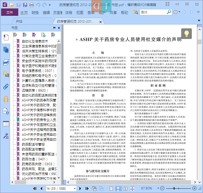The image size is (203, 193).
Task: Click the magnifier search button
Action: pyautogui.click(x=169, y=12)
